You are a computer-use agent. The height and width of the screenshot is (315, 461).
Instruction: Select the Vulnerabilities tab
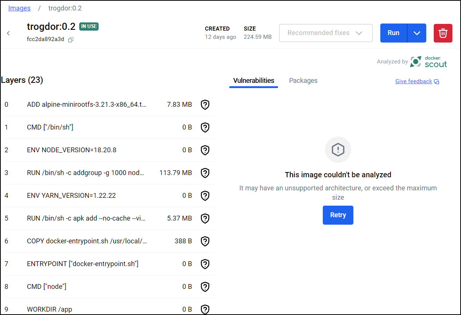click(253, 81)
